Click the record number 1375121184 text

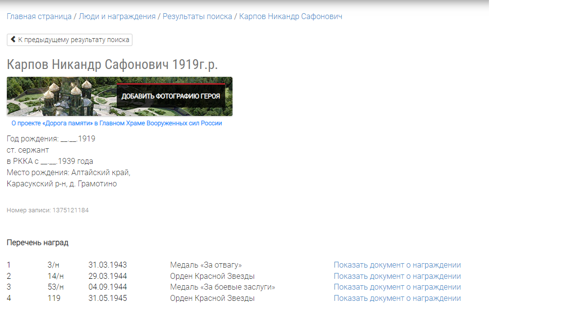pyautogui.click(x=70, y=210)
